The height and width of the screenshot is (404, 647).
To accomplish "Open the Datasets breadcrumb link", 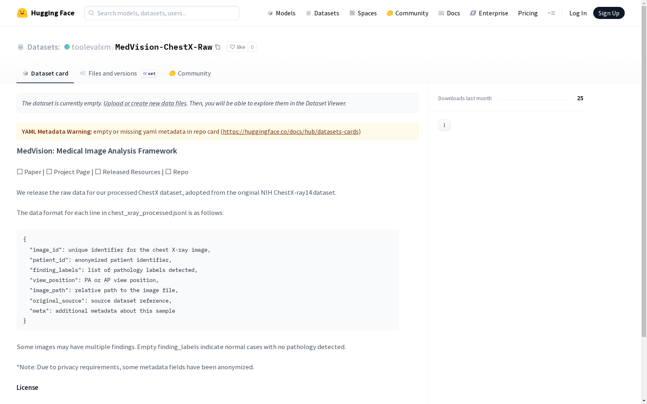I will point(44,47).
